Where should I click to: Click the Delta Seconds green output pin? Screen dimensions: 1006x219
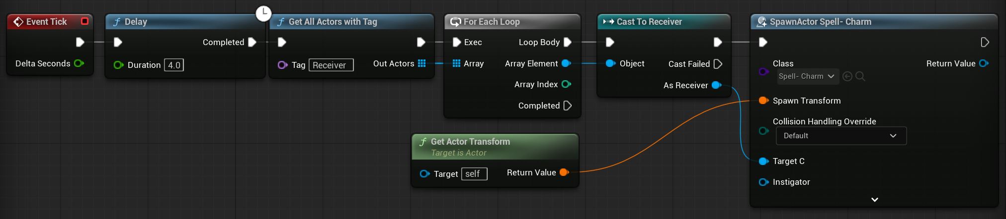pos(79,63)
